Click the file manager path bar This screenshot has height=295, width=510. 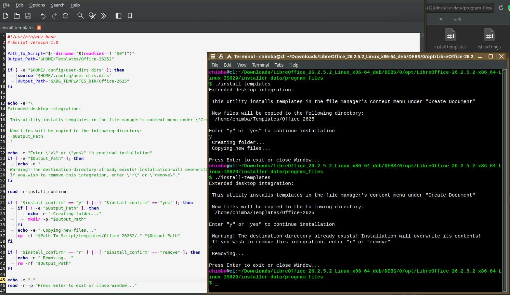click(x=460, y=8)
